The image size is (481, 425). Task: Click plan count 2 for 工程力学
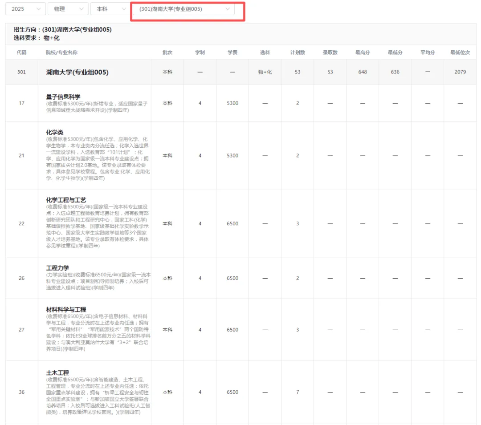click(298, 278)
